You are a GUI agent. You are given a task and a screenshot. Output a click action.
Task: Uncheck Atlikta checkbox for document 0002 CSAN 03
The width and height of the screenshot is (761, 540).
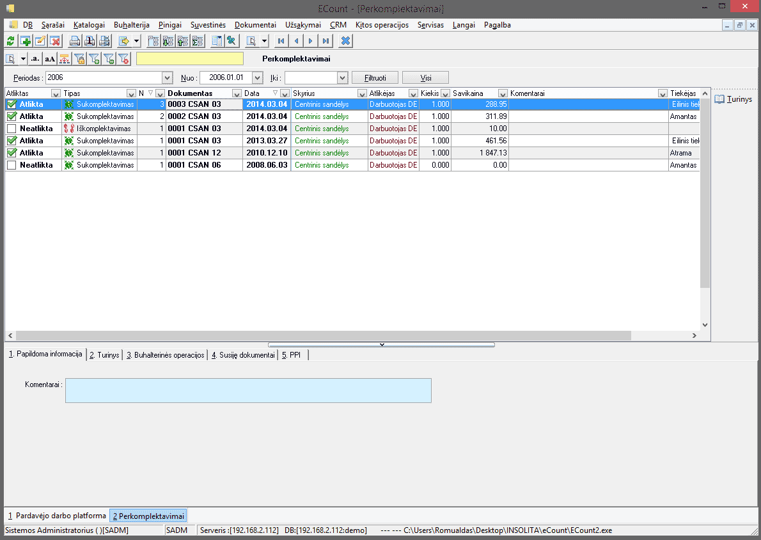point(12,116)
